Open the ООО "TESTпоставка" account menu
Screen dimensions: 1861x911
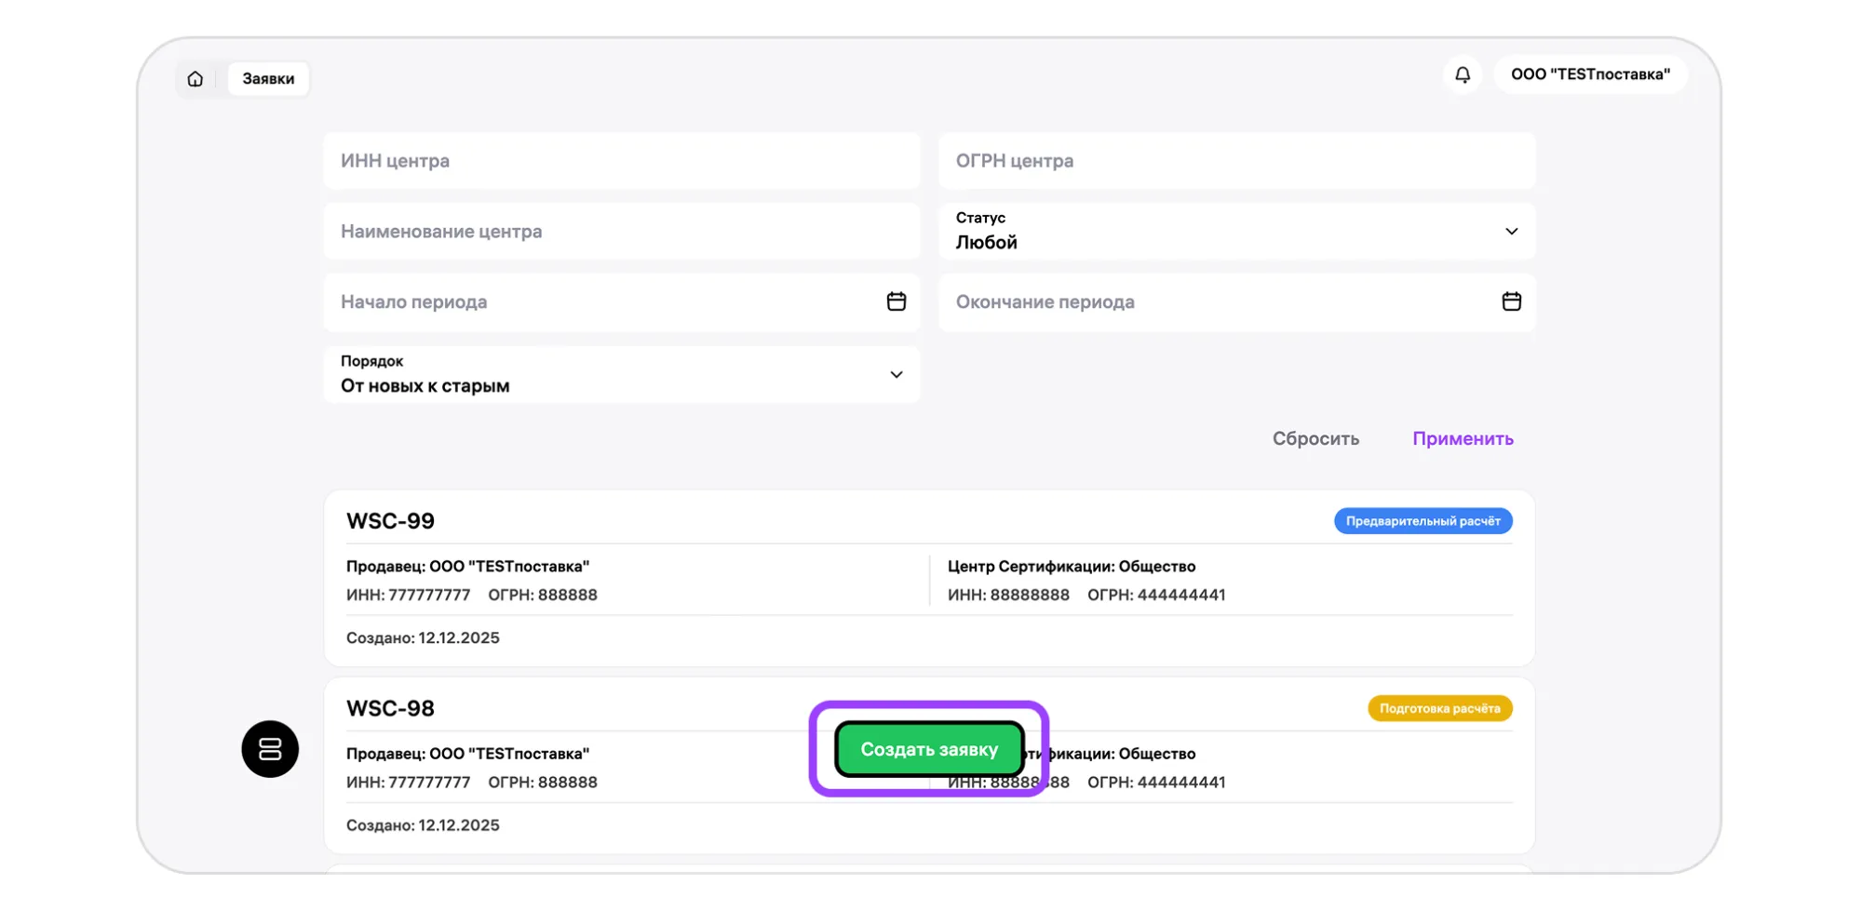[x=1589, y=74]
